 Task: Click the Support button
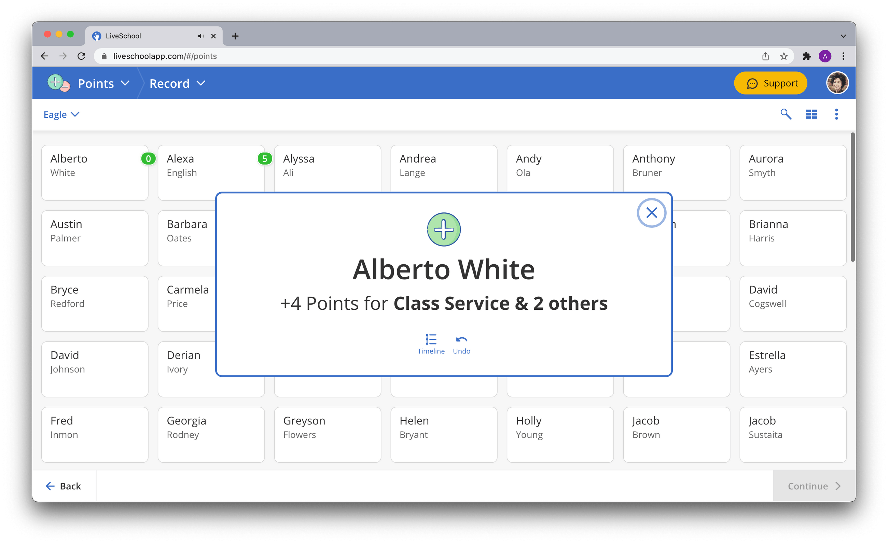[771, 83]
